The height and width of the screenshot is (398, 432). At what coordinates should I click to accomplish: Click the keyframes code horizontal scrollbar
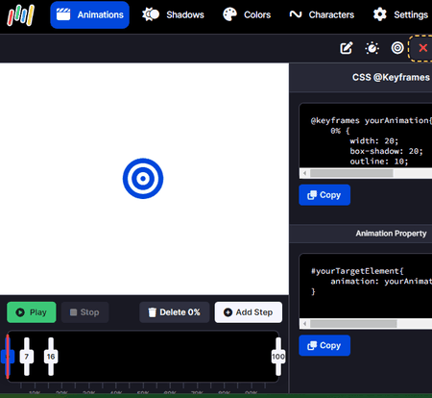366,173
